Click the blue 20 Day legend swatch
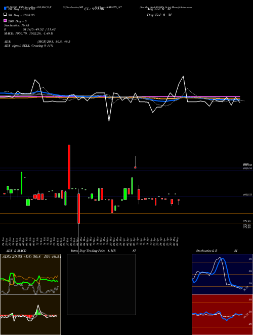This screenshot has width=253, height=335. (x=6, y=9)
